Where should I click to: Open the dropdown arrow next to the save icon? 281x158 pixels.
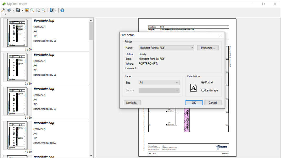[x=22, y=11]
